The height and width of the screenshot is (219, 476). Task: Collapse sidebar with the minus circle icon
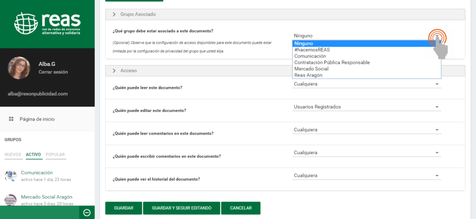click(86, 213)
